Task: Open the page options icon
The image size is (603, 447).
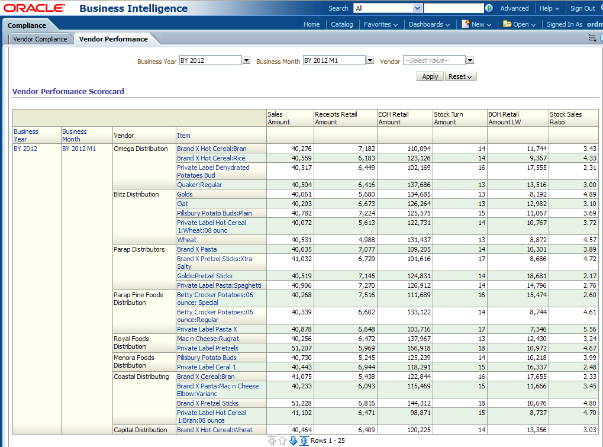Action: pyautogui.click(x=592, y=38)
